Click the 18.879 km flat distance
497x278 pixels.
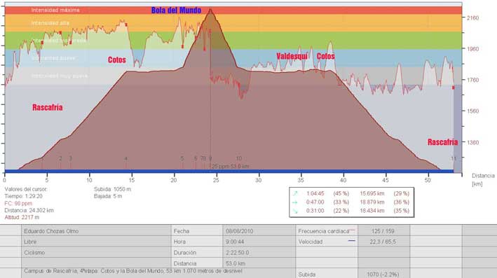pos(372,202)
